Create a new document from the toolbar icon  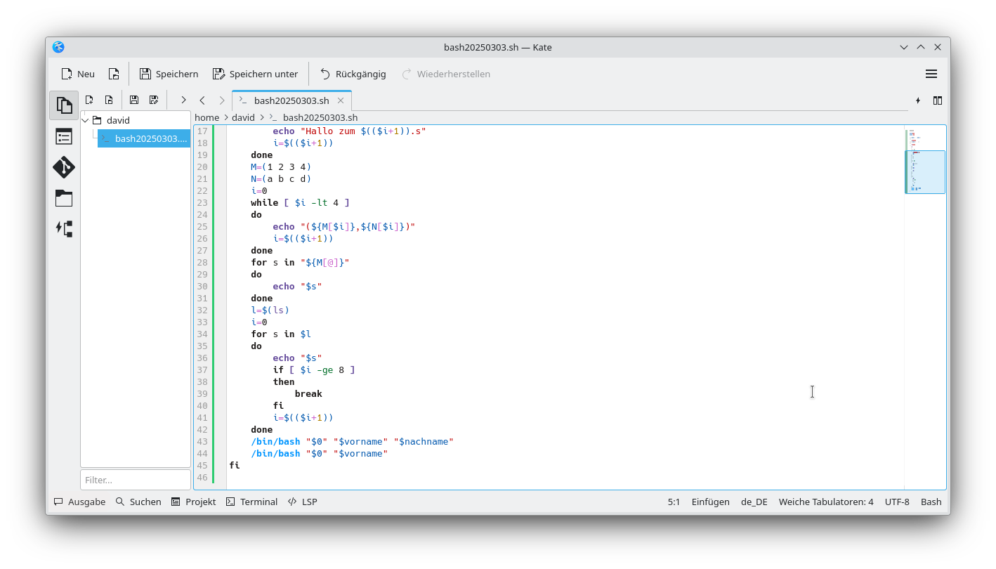pyautogui.click(x=89, y=100)
